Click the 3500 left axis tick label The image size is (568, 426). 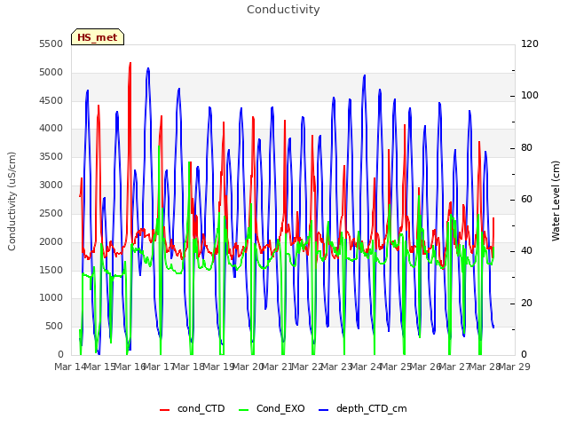pos(51,156)
